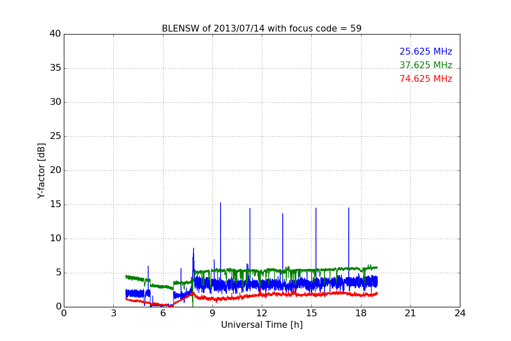Click y-axis tick label 10
This screenshot has height=341, width=511.
tap(55, 239)
